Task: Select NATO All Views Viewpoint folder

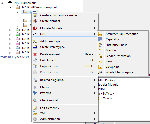Action: tap(39, 7)
